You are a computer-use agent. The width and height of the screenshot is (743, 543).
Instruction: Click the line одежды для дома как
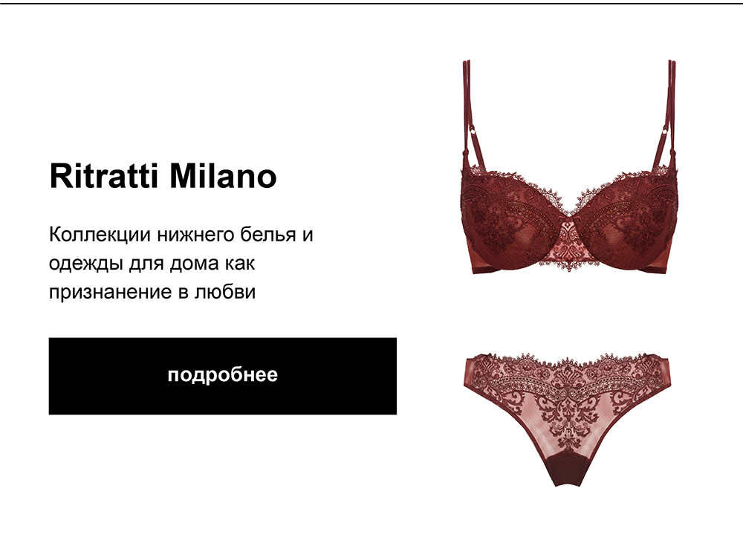152,264
